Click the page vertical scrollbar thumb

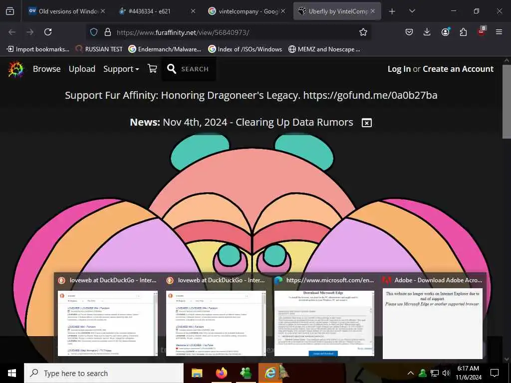point(507,101)
